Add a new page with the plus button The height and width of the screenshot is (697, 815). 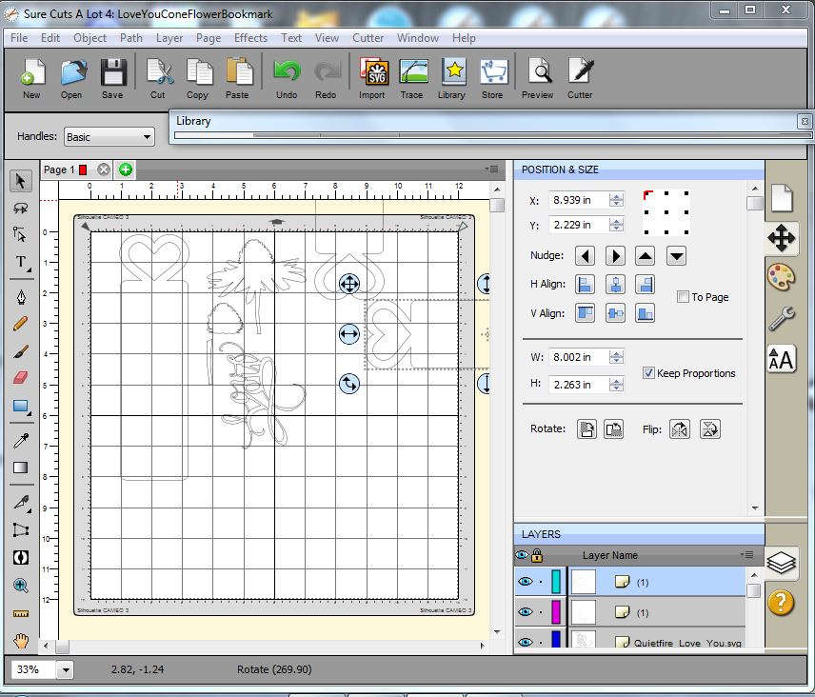pos(125,169)
